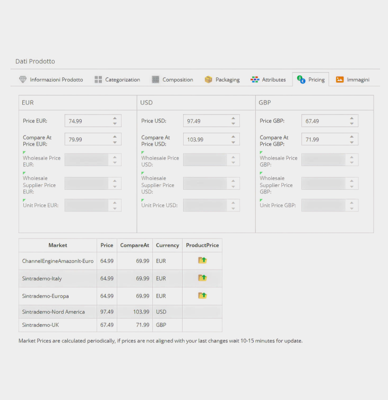Click the Composition grid icon
The image size is (388, 400).
156,79
